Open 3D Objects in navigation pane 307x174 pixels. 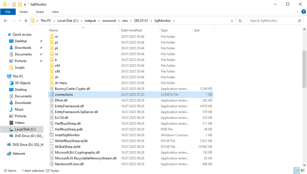point(23,83)
